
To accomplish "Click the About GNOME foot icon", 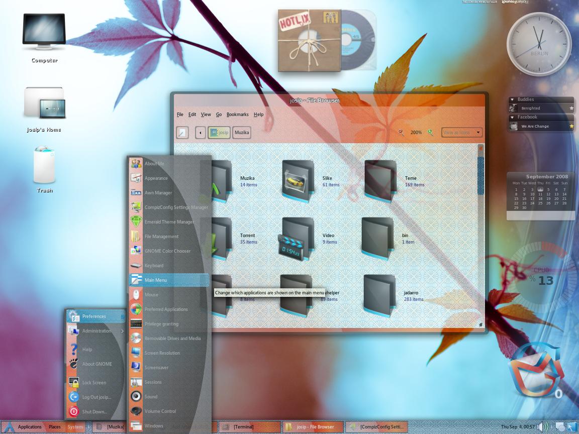I will pyautogui.click(x=74, y=364).
